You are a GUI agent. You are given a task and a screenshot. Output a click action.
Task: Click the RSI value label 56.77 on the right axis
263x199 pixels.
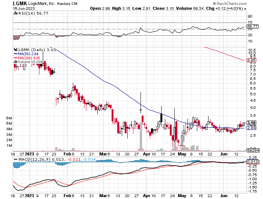252,26
